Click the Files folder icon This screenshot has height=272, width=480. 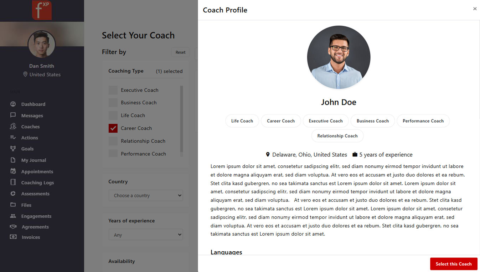click(13, 205)
